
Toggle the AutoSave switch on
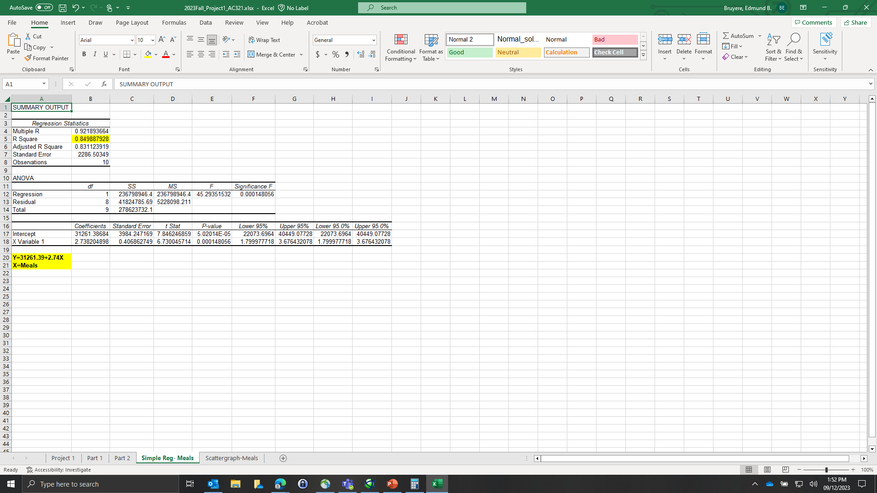tap(44, 7)
